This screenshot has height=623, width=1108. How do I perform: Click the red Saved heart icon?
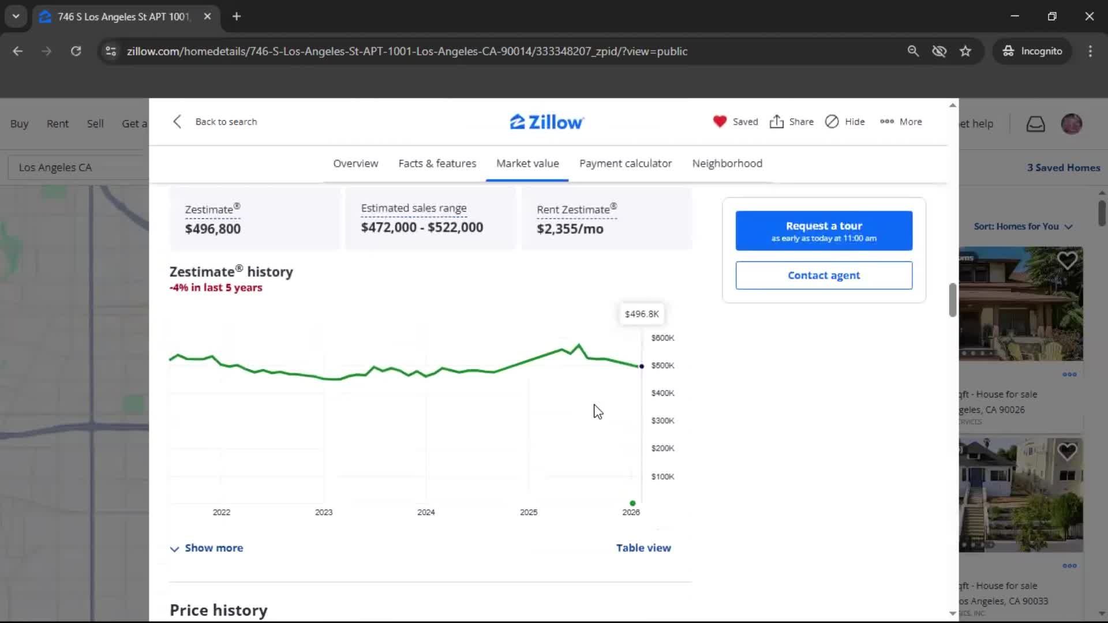pyautogui.click(x=719, y=122)
